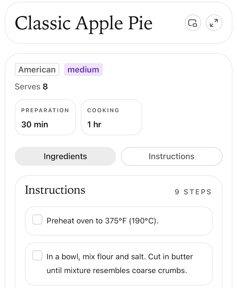Click the 1 hr cooking value

click(94, 125)
